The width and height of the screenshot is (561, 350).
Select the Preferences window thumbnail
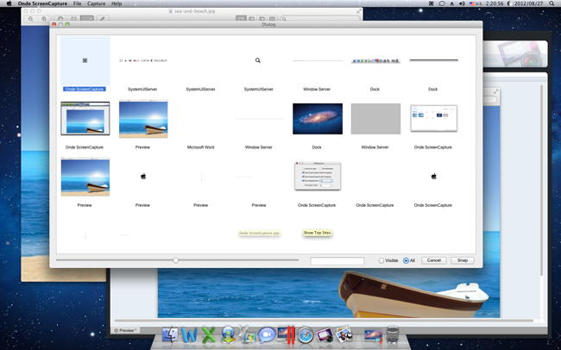pyautogui.click(x=317, y=177)
